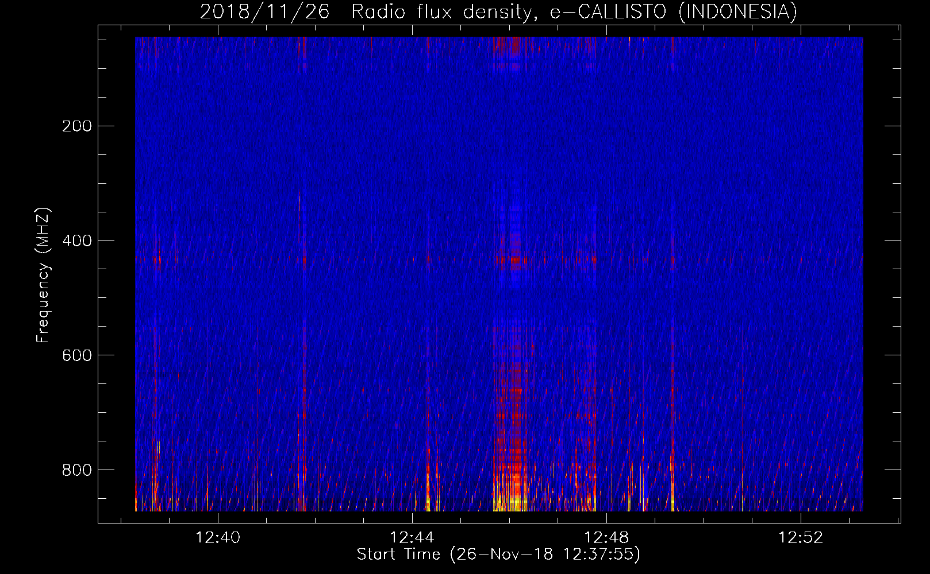This screenshot has width=930, height=574.
Task: Click the date 2018/11/26 in title
Action: (x=264, y=11)
